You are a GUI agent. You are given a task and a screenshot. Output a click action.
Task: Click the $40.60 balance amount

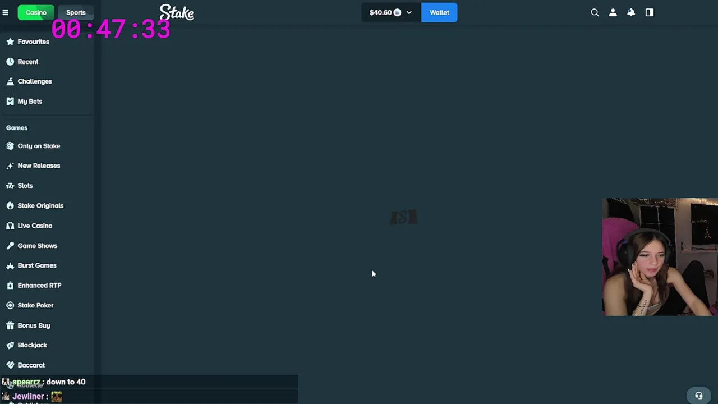(380, 12)
